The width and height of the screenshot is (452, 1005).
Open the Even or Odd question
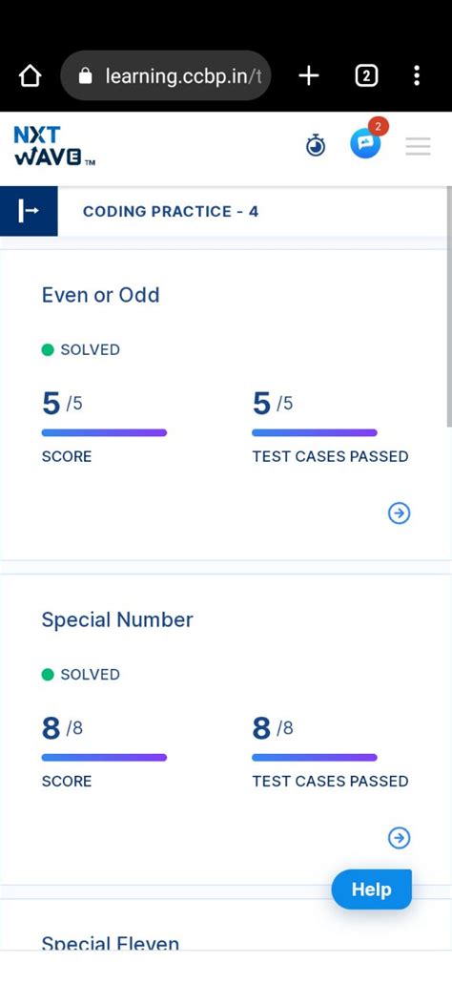(x=100, y=295)
